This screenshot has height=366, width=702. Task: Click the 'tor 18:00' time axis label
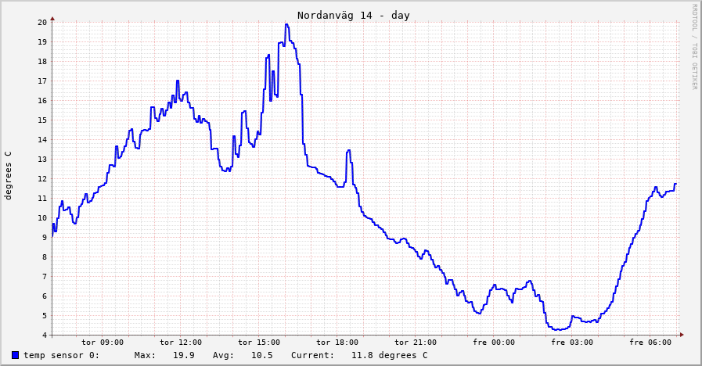pos(337,343)
